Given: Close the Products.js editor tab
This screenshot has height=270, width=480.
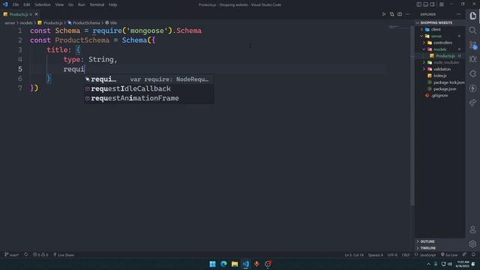Looking at the screenshot, I should tap(37, 14).
